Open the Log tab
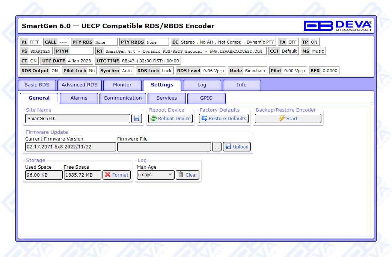Viewport: 392px width, 257px height. (x=202, y=85)
